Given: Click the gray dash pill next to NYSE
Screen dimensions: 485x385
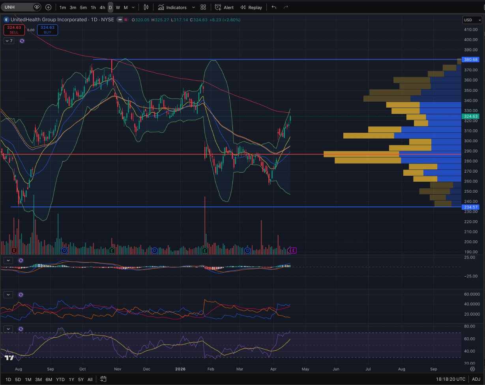Looking at the screenshot, I should (120, 20).
